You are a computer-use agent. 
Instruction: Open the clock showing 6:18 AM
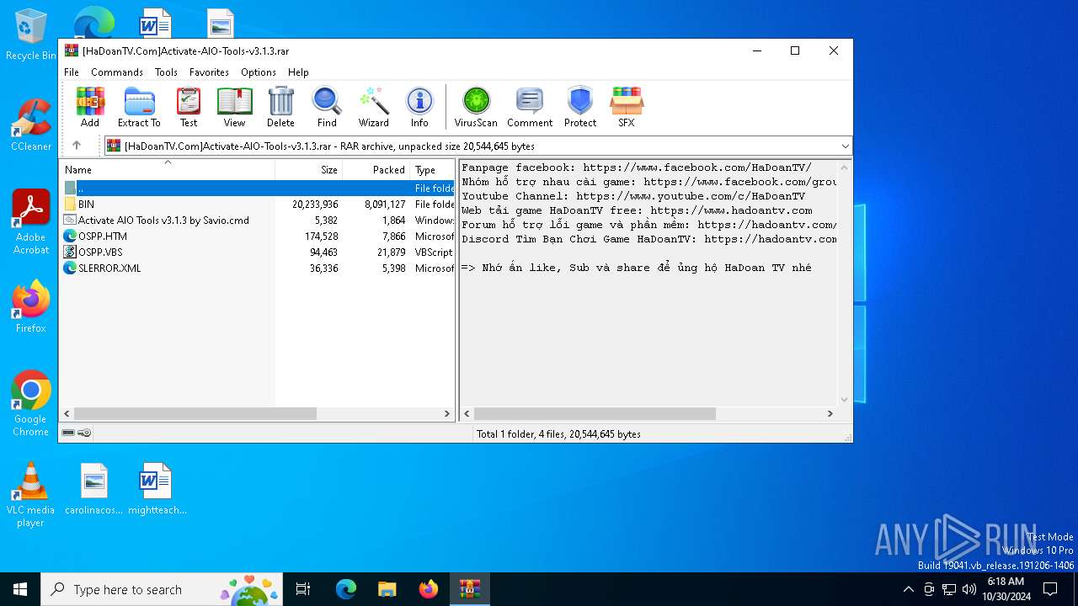[1006, 589]
